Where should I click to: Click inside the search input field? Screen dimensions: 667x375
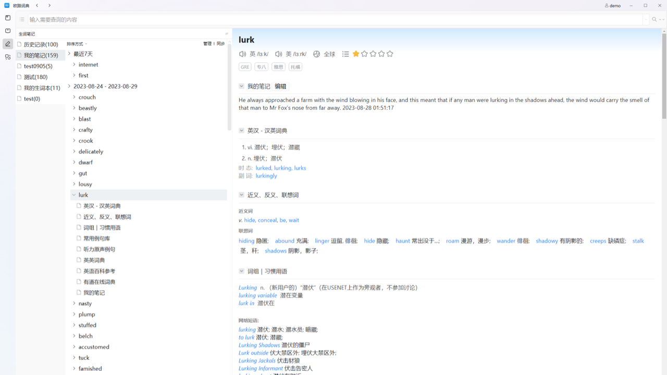208,19
